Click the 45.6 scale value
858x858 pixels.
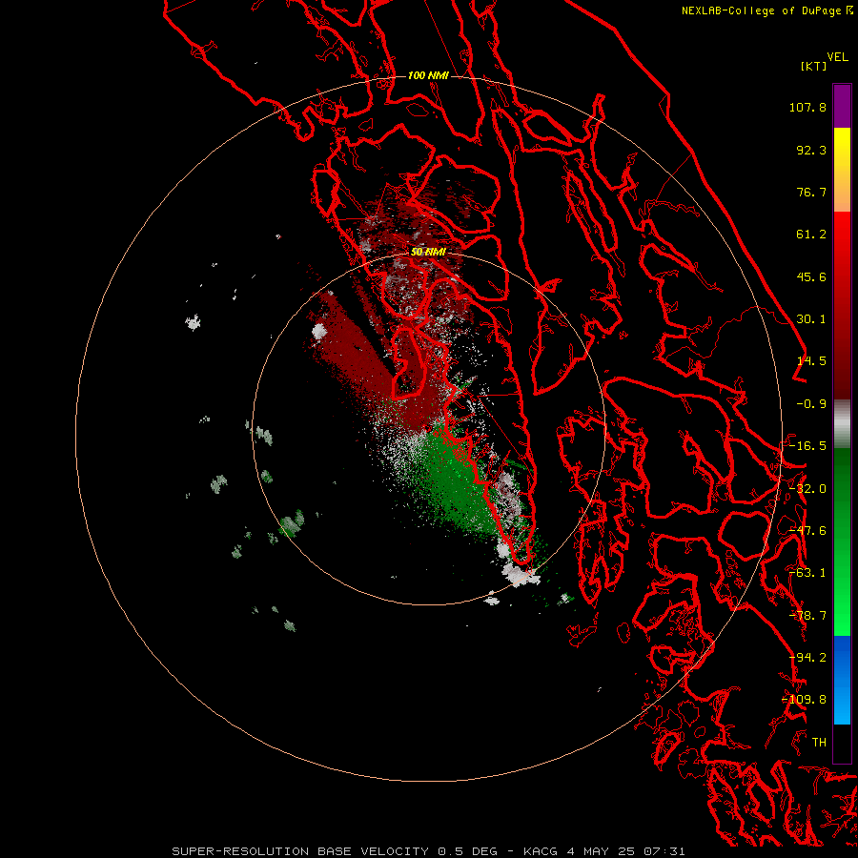[x=811, y=276]
